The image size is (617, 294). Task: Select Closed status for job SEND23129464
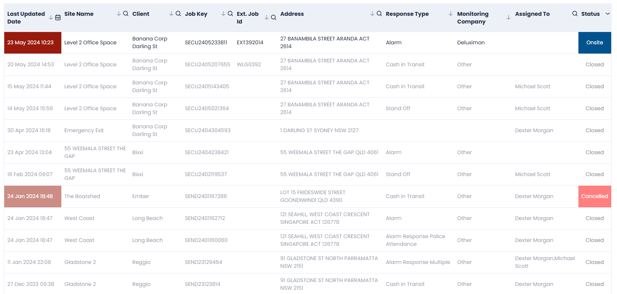click(x=595, y=262)
